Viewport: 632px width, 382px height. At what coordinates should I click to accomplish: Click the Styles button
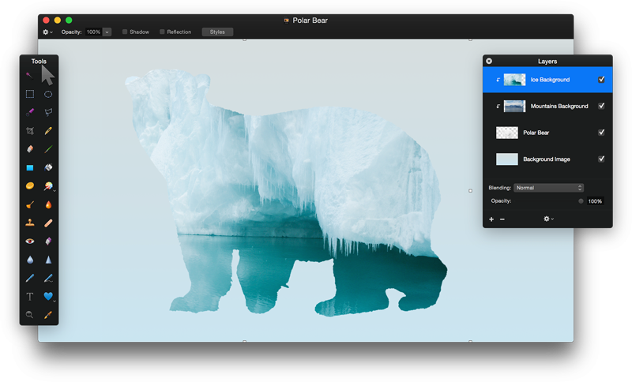pyautogui.click(x=217, y=32)
